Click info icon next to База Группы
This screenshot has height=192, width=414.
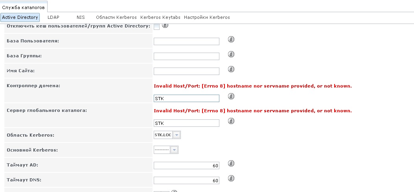(231, 54)
